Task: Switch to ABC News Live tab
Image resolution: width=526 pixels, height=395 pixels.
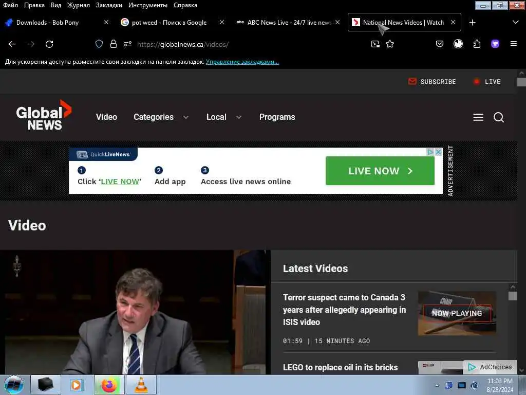Action: [x=289, y=23]
